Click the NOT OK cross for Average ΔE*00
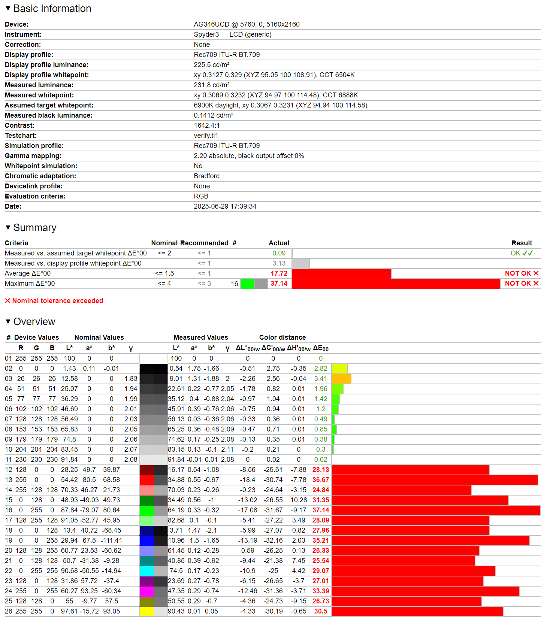 [536, 273]
